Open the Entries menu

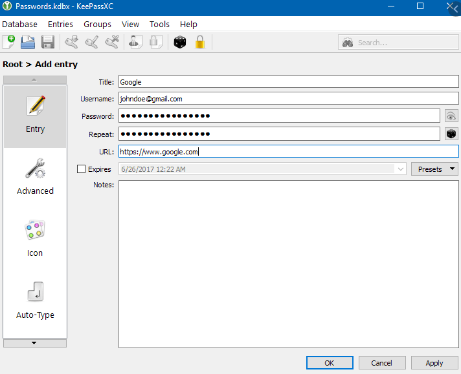pyautogui.click(x=60, y=24)
